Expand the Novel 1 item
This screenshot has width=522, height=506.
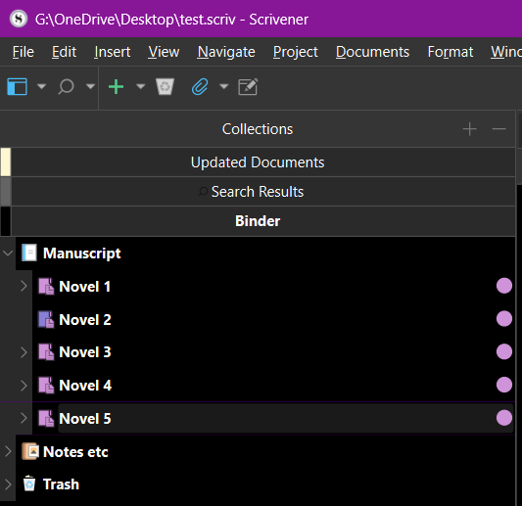coord(24,286)
